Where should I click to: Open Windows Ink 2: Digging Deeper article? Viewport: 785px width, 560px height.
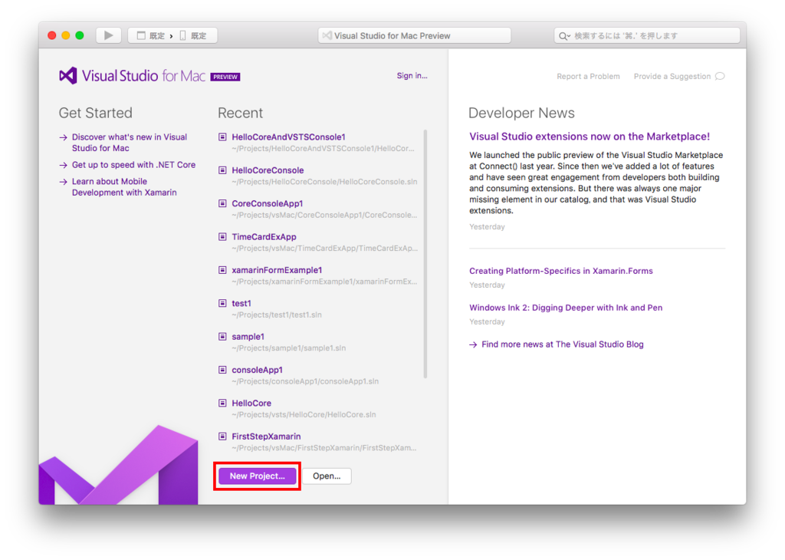point(565,308)
